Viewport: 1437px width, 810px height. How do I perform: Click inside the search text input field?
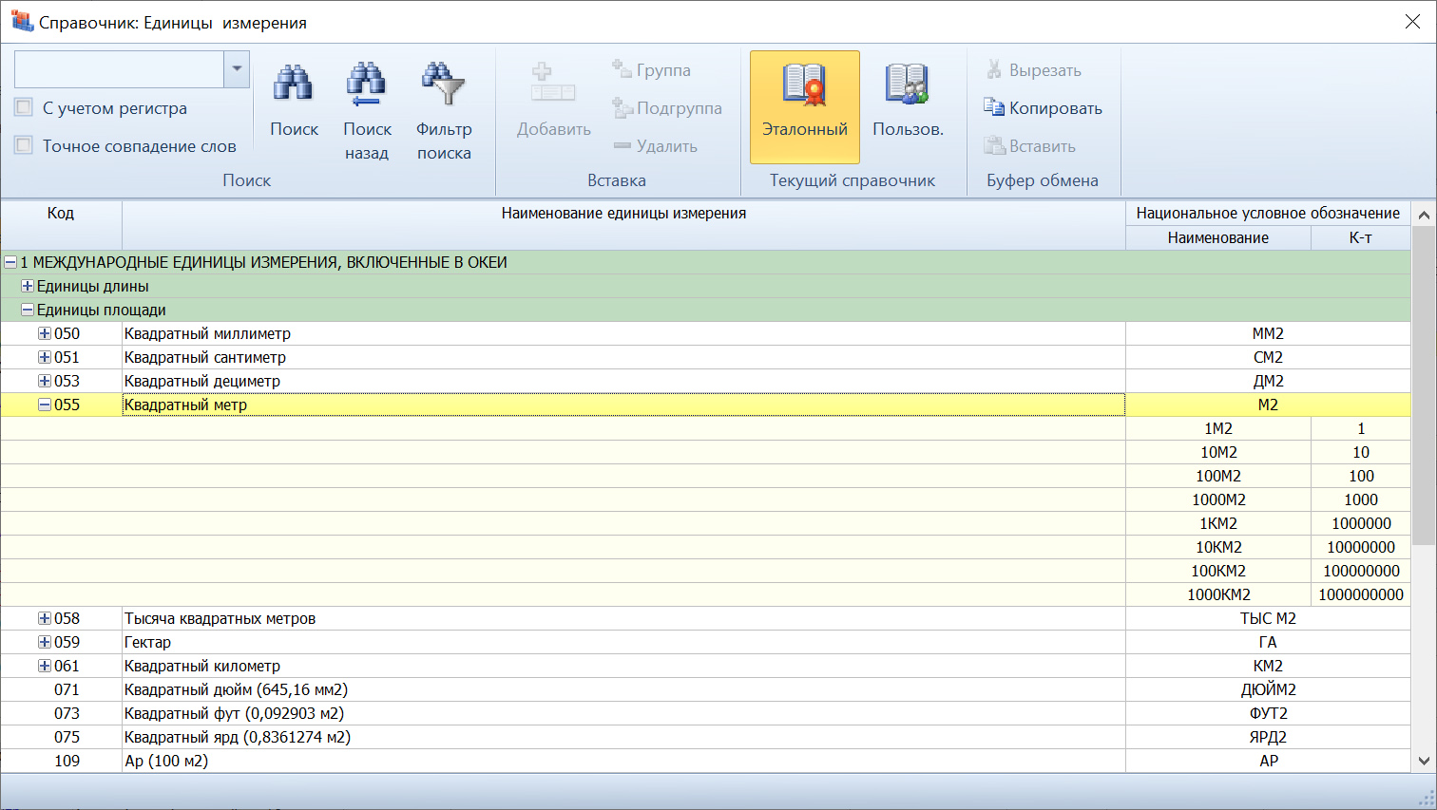[x=119, y=69]
